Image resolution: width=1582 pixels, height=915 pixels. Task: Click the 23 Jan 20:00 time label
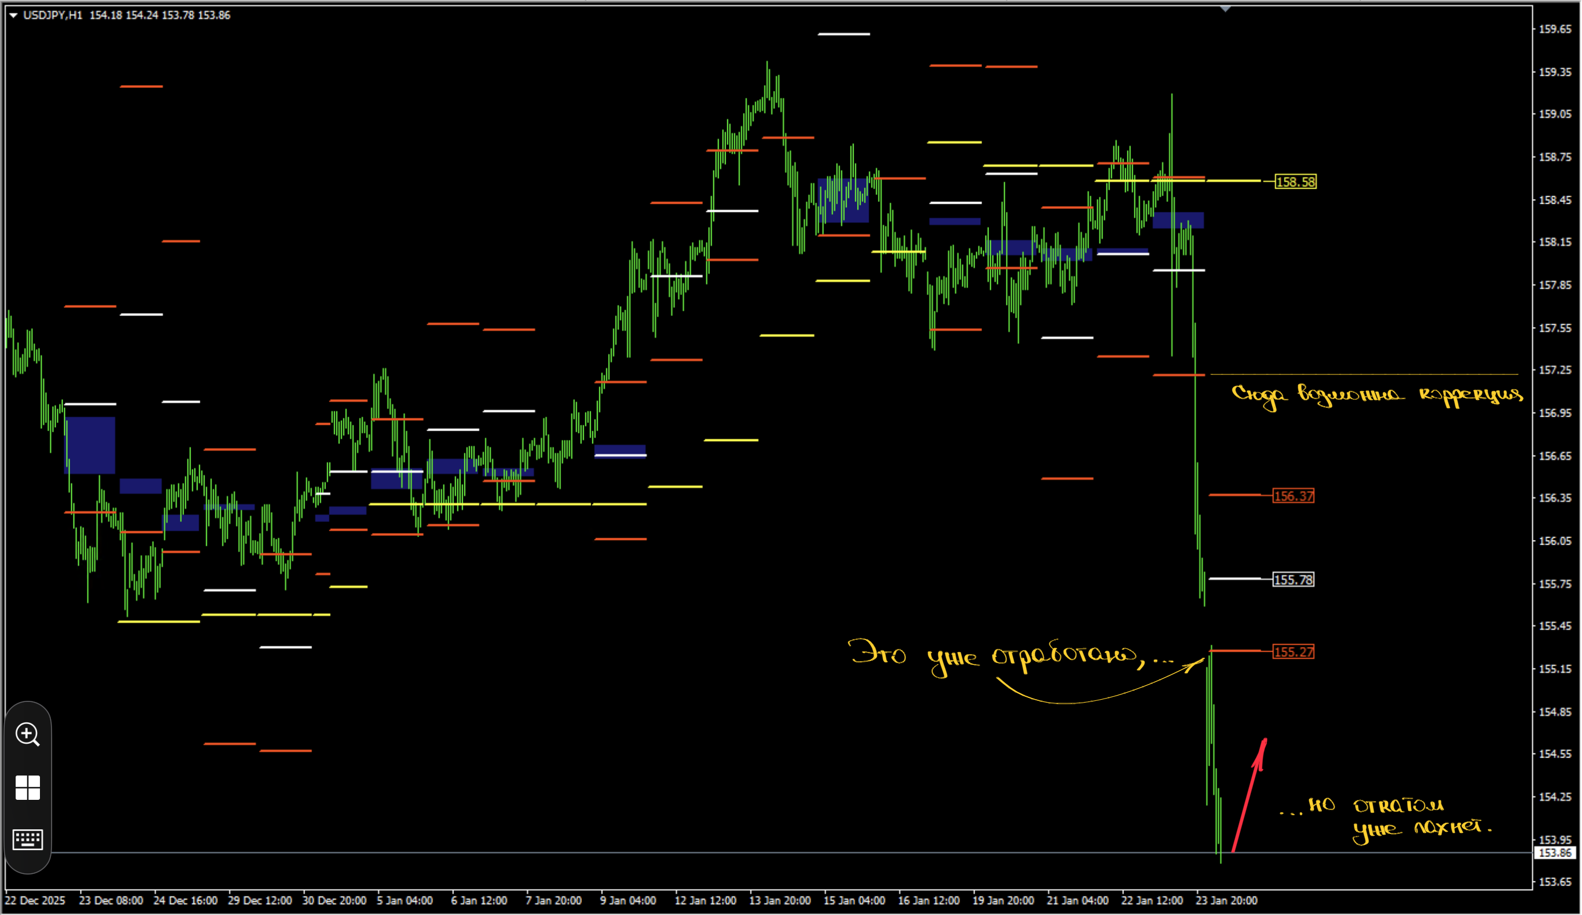tap(1226, 900)
